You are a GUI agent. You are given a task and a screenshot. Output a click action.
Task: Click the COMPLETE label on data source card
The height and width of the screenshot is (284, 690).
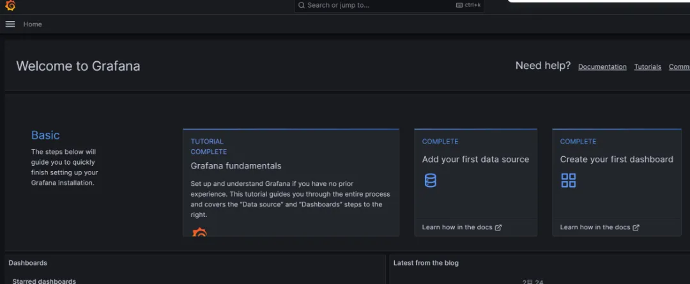click(440, 142)
